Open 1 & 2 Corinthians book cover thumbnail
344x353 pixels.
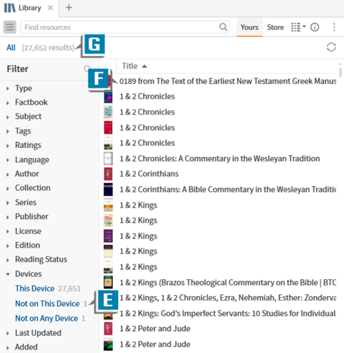pos(108,174)
